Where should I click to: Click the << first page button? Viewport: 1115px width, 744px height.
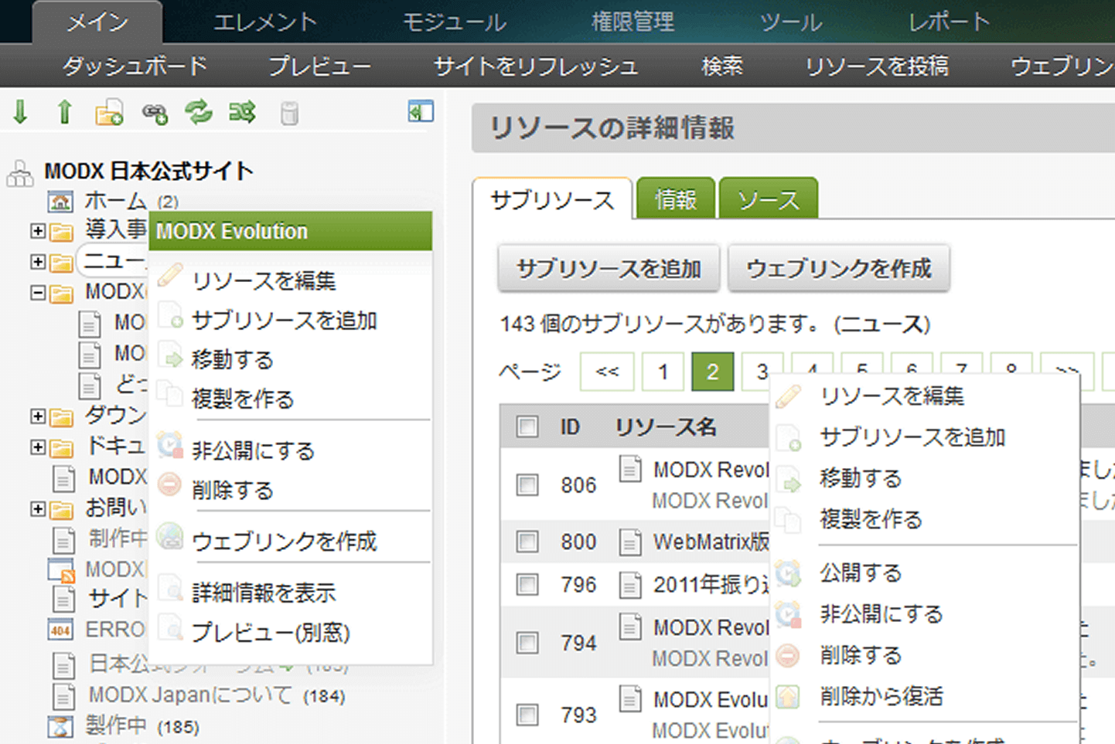pos(607,372)
